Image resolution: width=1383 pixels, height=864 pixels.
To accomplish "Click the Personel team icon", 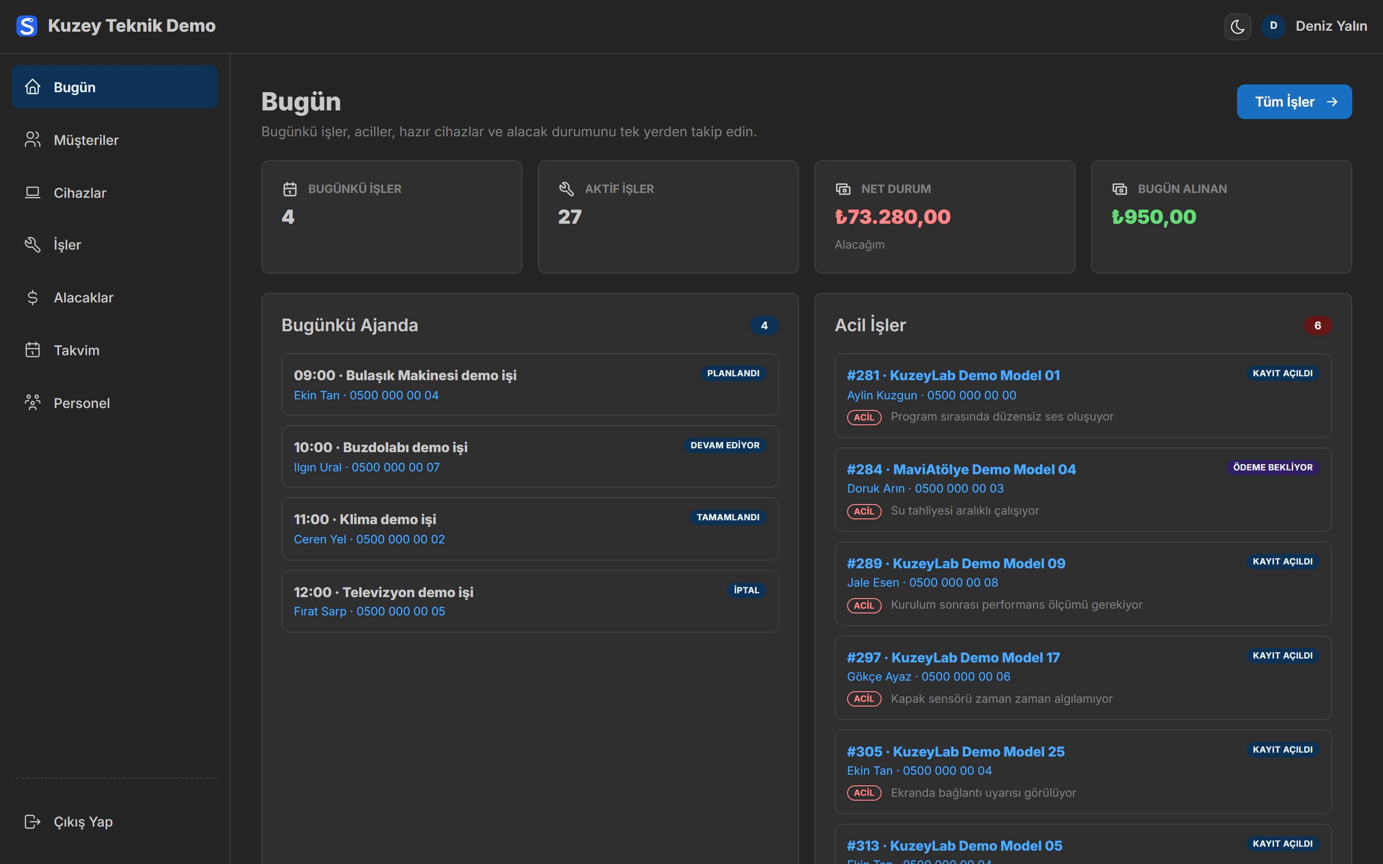I will tap(33, 403).
